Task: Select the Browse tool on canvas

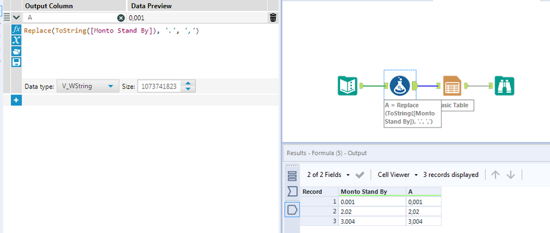Action: [504, 86]
